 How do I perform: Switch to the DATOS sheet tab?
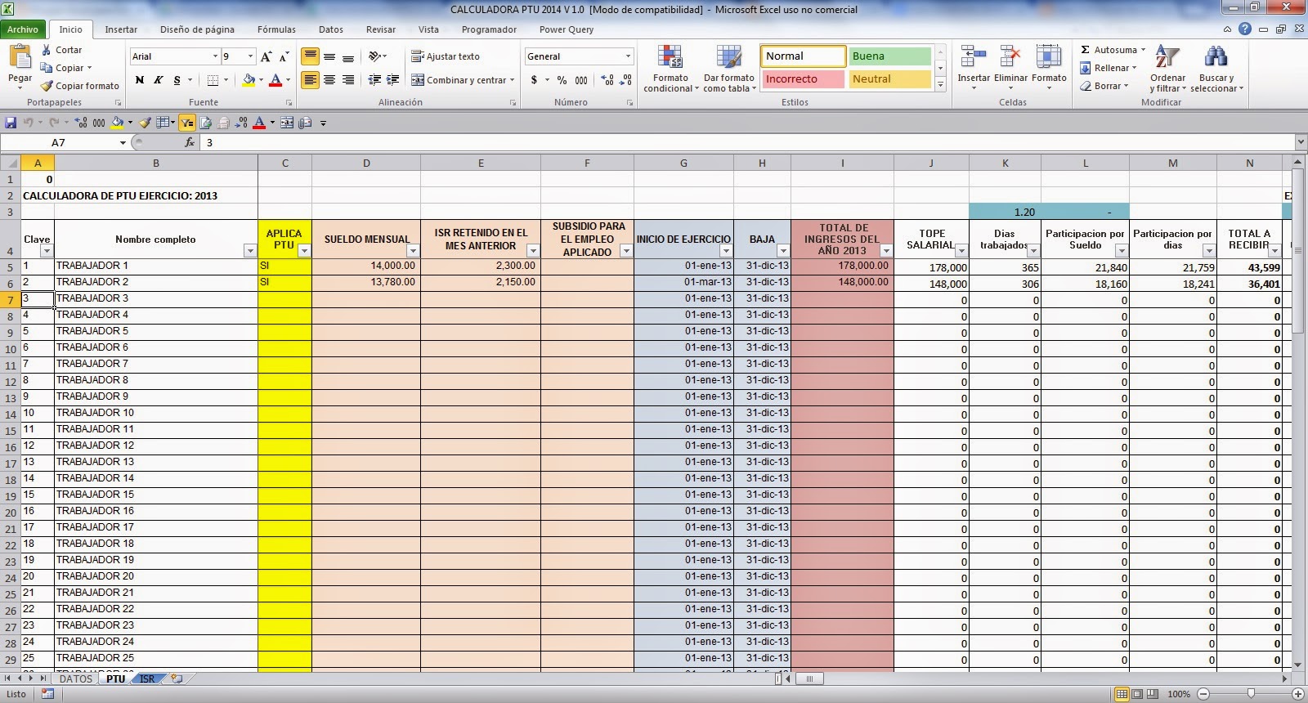point(76,678)
